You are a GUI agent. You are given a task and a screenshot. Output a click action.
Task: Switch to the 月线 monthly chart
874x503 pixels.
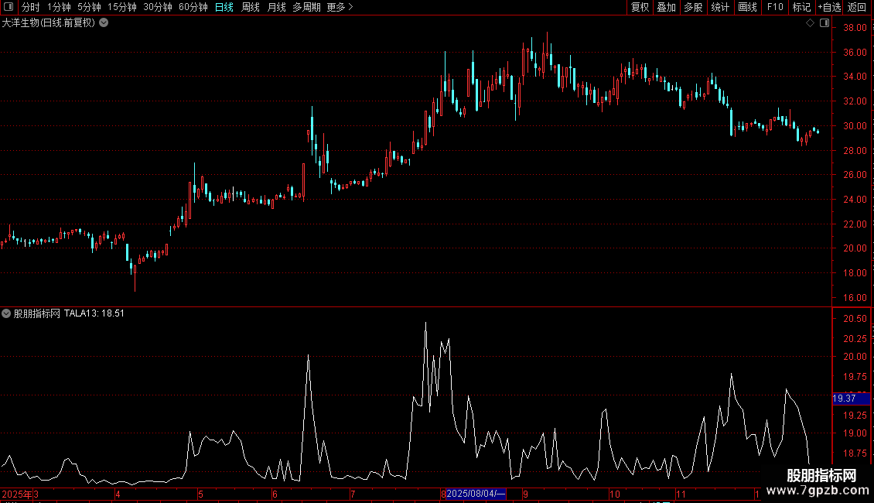click(276, 7)
